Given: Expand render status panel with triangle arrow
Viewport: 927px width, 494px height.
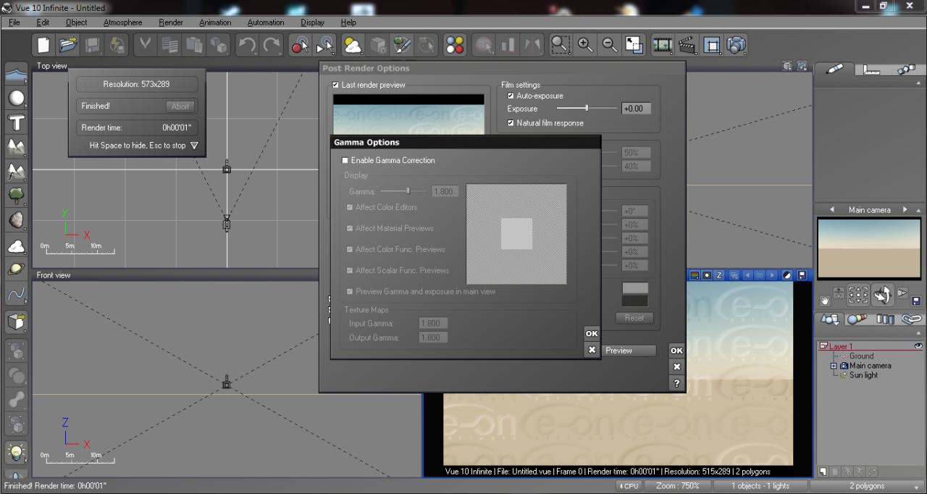Looking at the screenshot, I should click(193, 146).
